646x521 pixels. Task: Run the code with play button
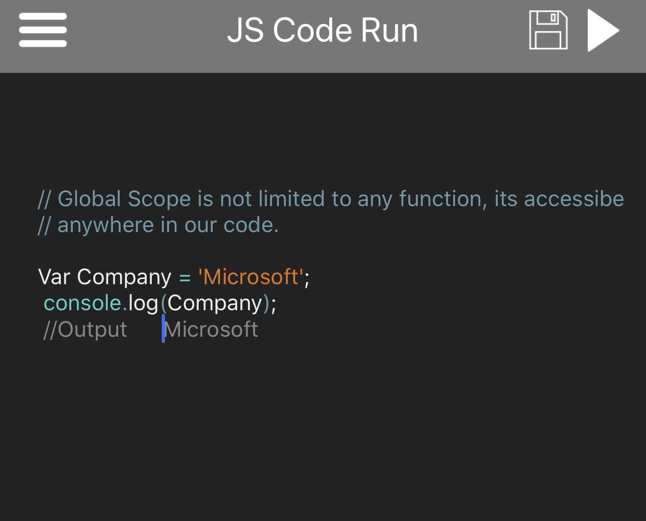pyautogui.click(x=603, y=30)
